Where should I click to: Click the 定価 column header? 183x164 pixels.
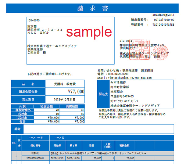click(92, 146)
